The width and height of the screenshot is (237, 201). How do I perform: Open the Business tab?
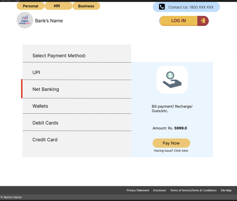(x=86, y=6)
